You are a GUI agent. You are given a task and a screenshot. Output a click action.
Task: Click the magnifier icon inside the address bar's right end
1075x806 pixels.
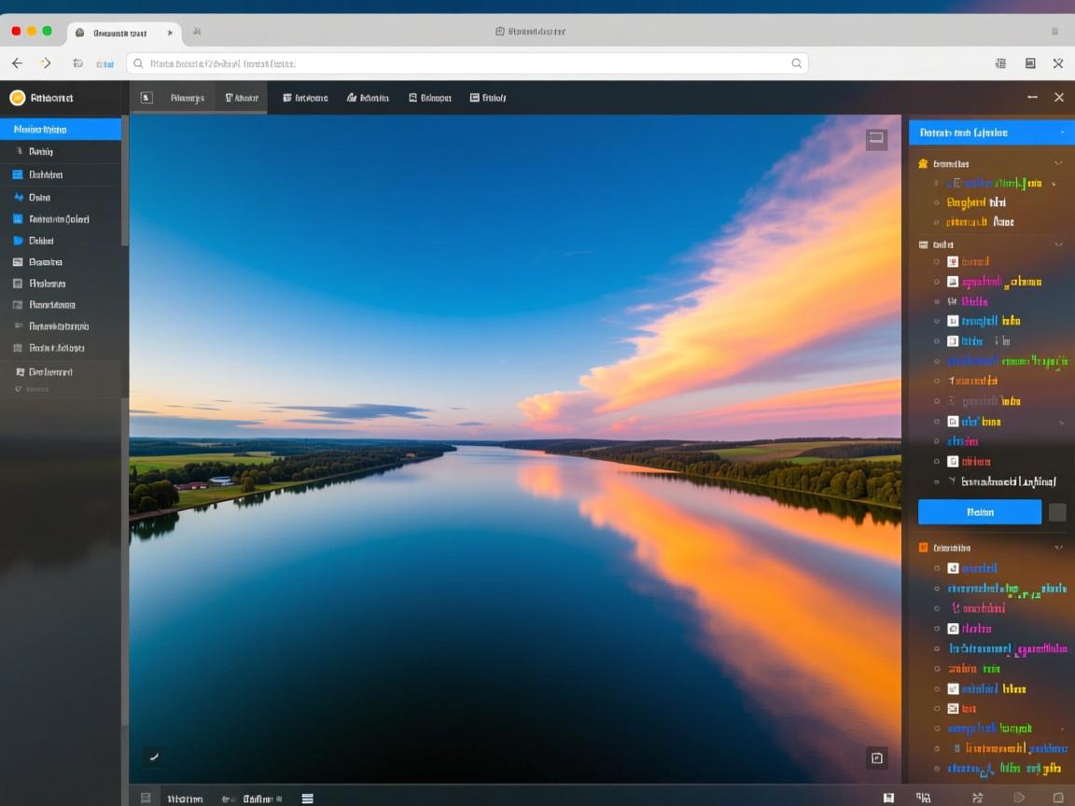[796, 63]
